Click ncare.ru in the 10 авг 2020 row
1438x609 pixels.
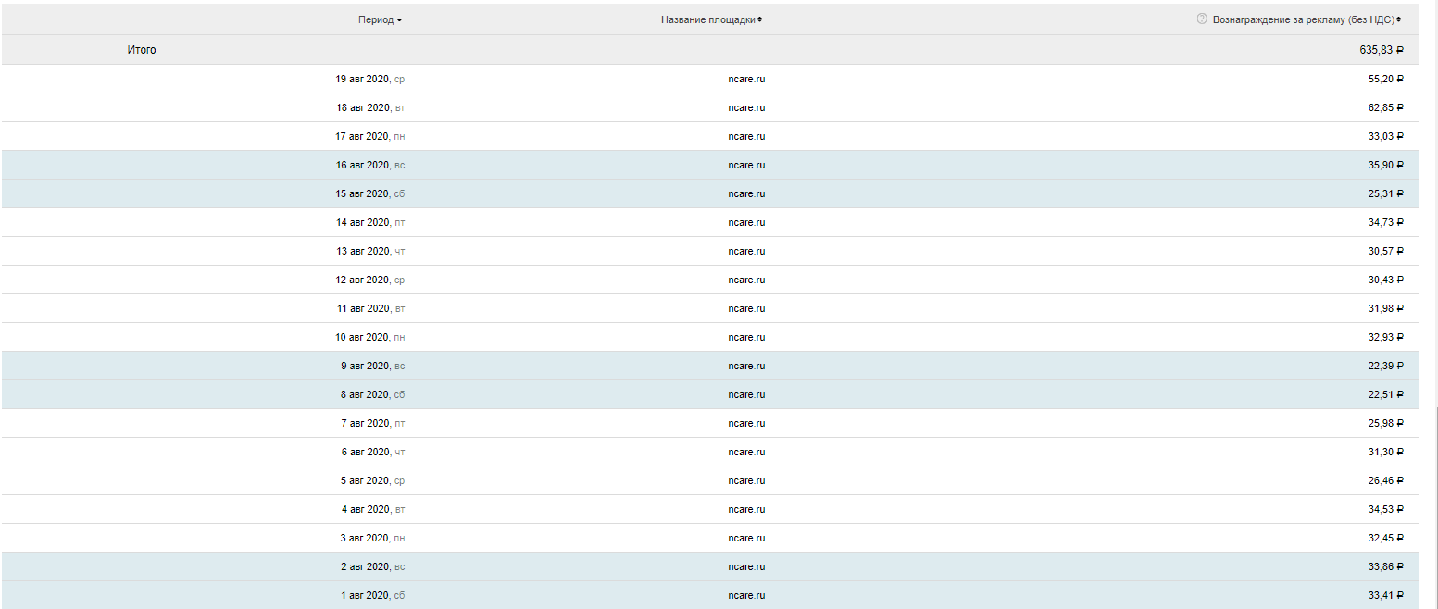[746, 338]
